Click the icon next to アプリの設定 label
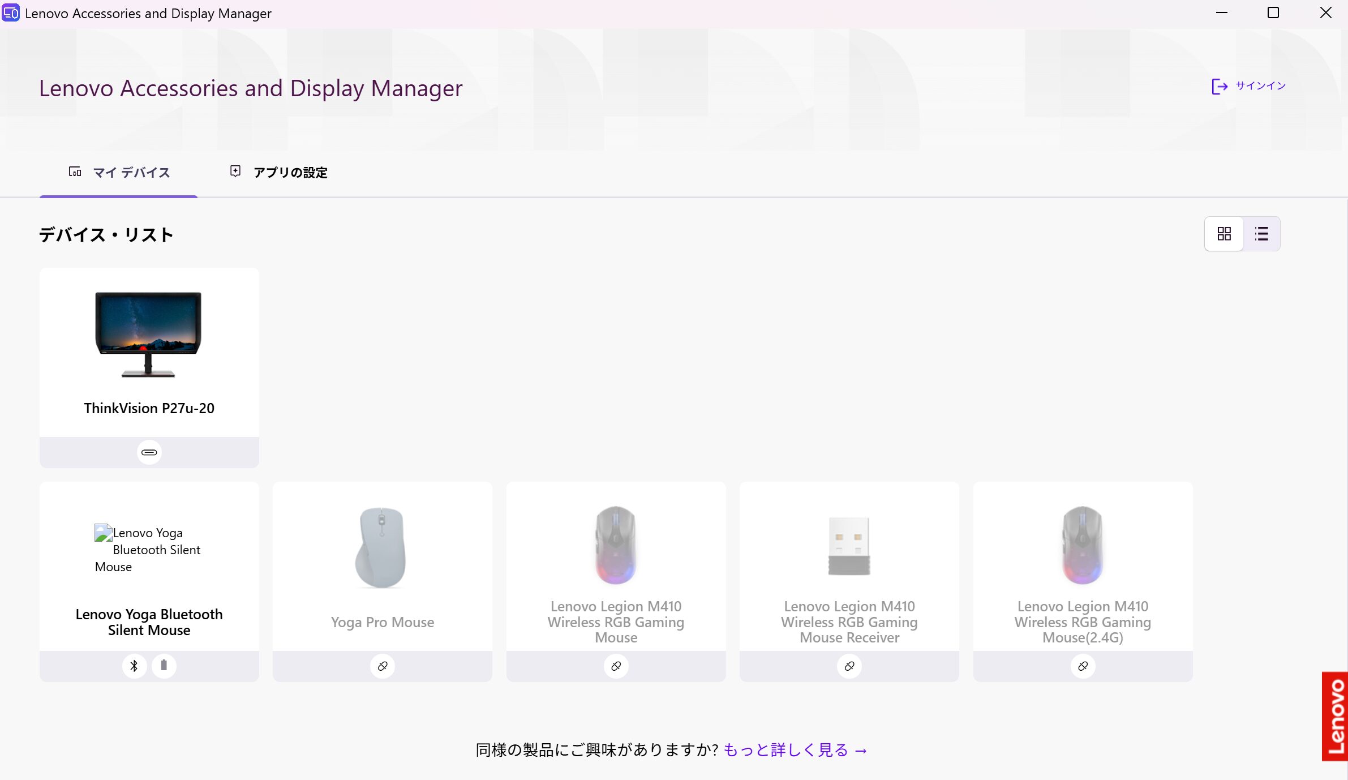 click(x=235, y=172)
